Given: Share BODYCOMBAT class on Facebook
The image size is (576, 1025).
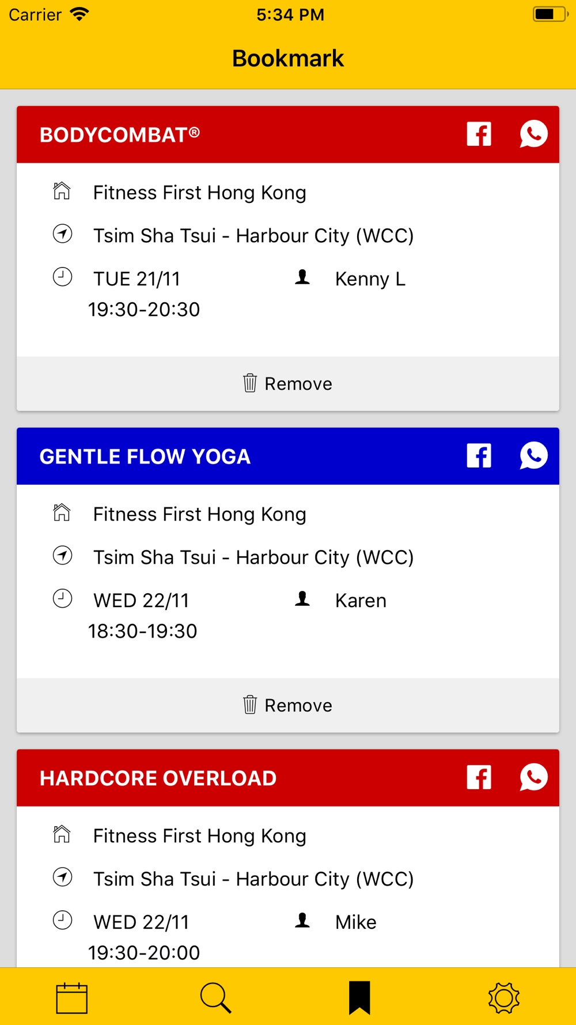Looking at the screenshot, I should [479, 134].
